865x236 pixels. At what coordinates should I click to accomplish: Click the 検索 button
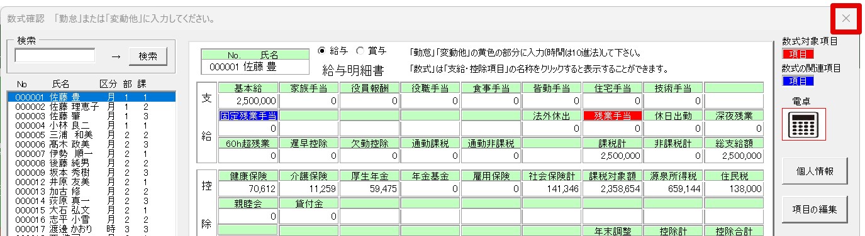click(x=148, y=56)
